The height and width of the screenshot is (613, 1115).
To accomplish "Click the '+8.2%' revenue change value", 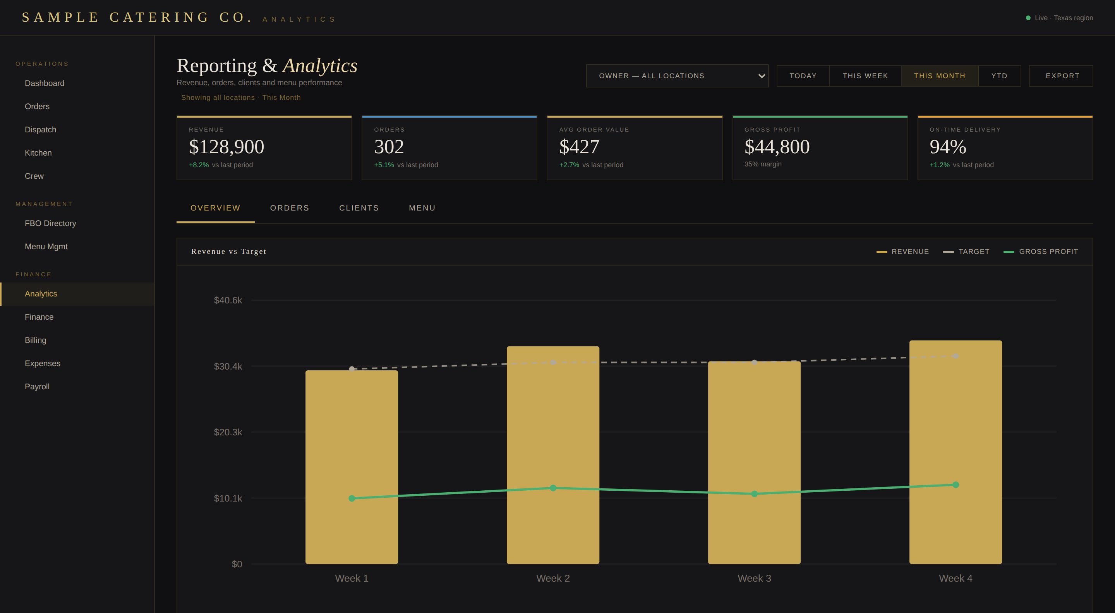I will [199, 165].
